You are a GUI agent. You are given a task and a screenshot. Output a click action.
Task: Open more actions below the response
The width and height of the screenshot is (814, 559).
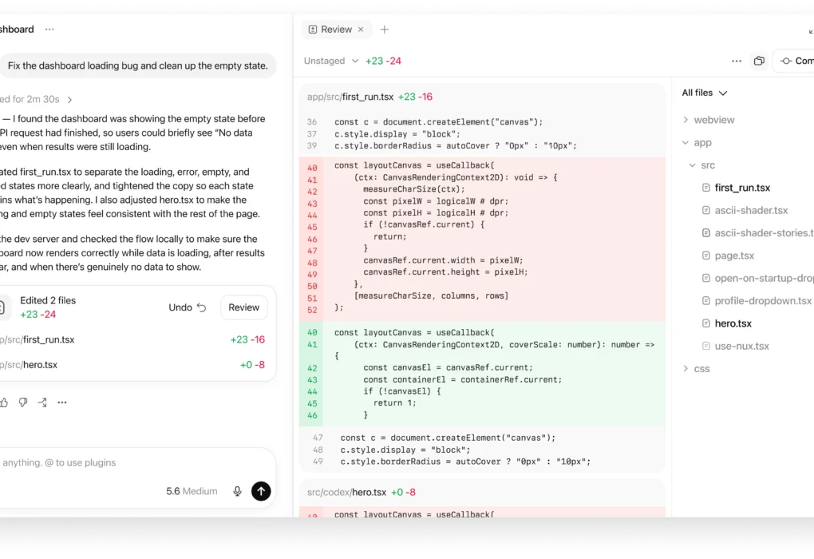[x=61, y=402]
